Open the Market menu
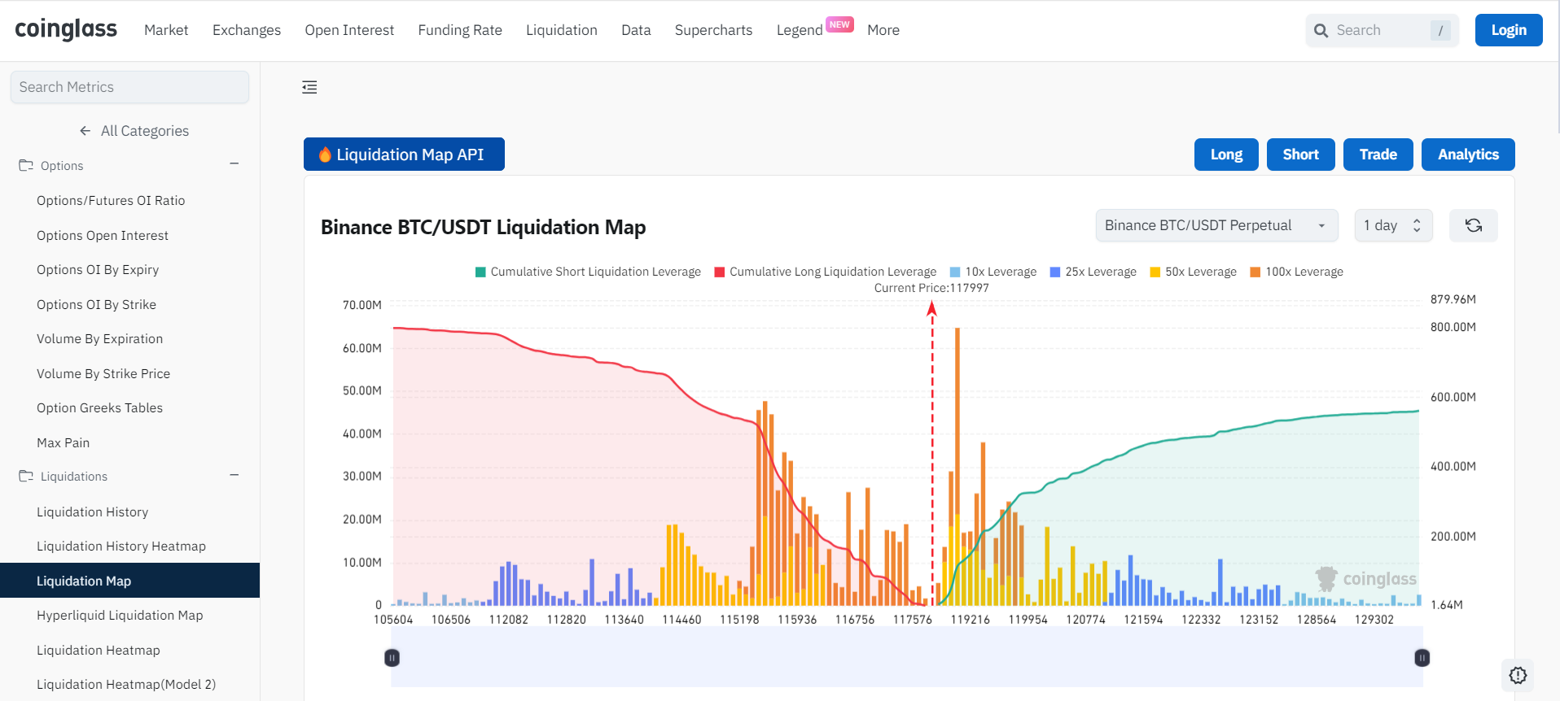 pyautogui.click(x=166, y=30)
